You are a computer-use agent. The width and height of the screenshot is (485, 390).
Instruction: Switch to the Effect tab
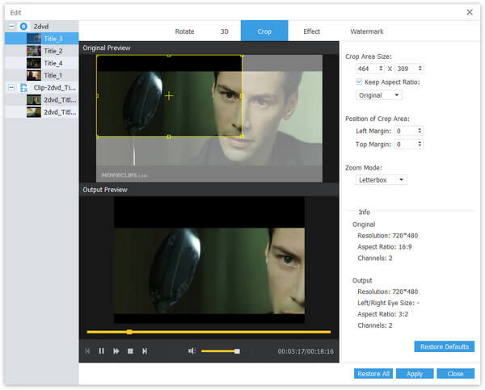(x=311, y=31)
